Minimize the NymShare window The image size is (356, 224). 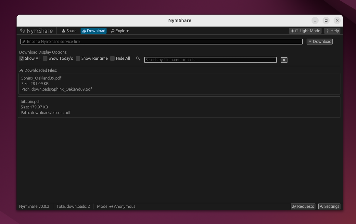[x=315, y=20]
